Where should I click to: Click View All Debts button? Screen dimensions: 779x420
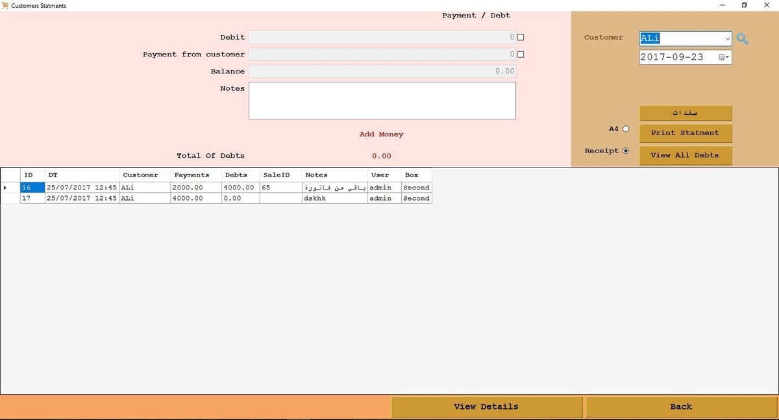(x=685, y=155)
